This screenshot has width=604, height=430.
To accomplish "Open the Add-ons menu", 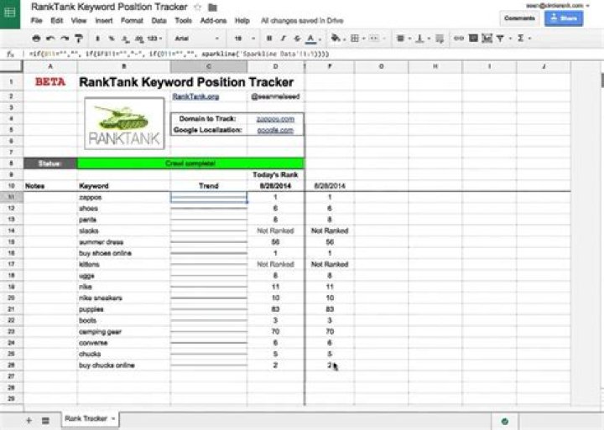I will point(213,20).
